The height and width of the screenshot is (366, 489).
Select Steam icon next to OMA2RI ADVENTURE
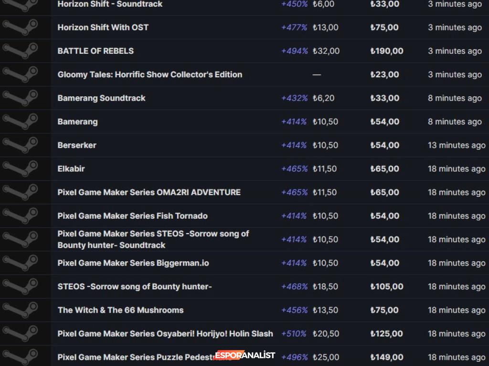point(20,193)
